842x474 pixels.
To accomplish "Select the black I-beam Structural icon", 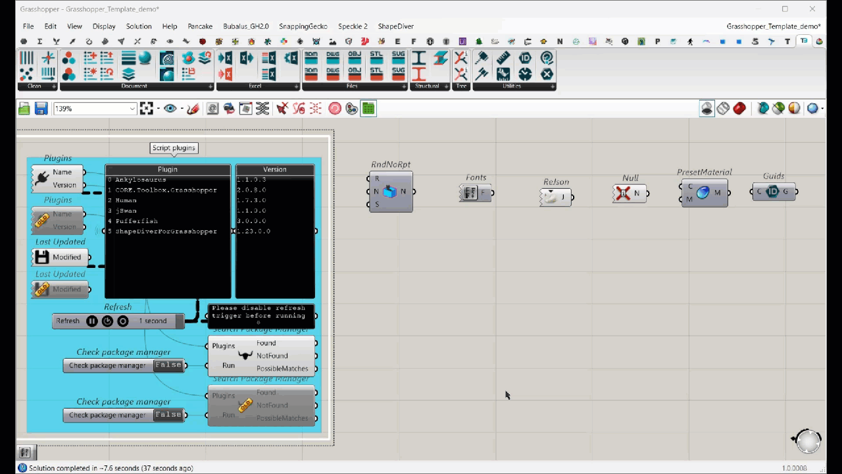I will 419,58.
